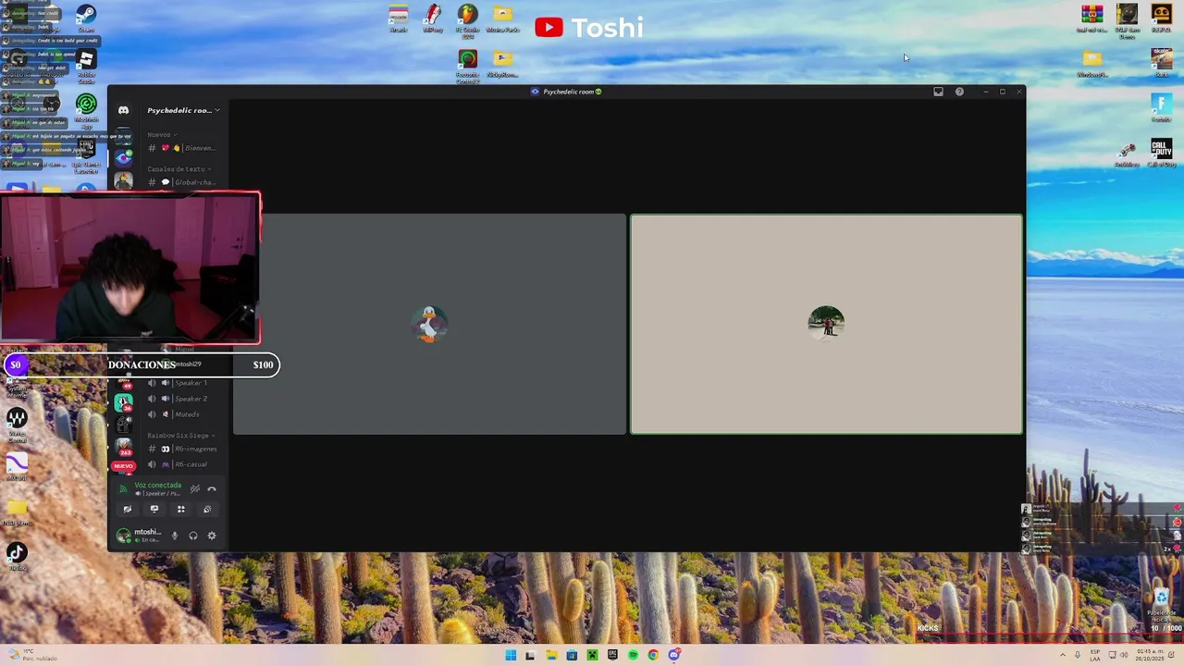
Task: Open Discord help question mark
Action: (959, 92)
